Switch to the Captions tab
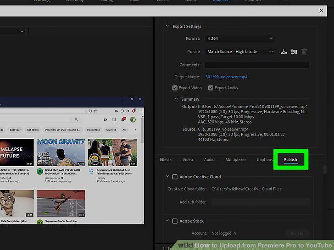 coord(265,160)
